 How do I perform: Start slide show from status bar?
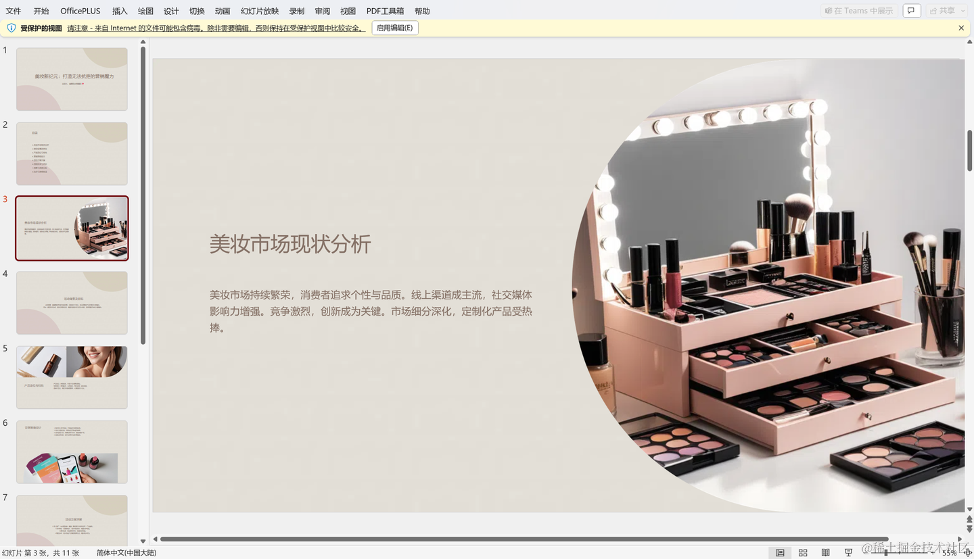click(x=848, y=553)
